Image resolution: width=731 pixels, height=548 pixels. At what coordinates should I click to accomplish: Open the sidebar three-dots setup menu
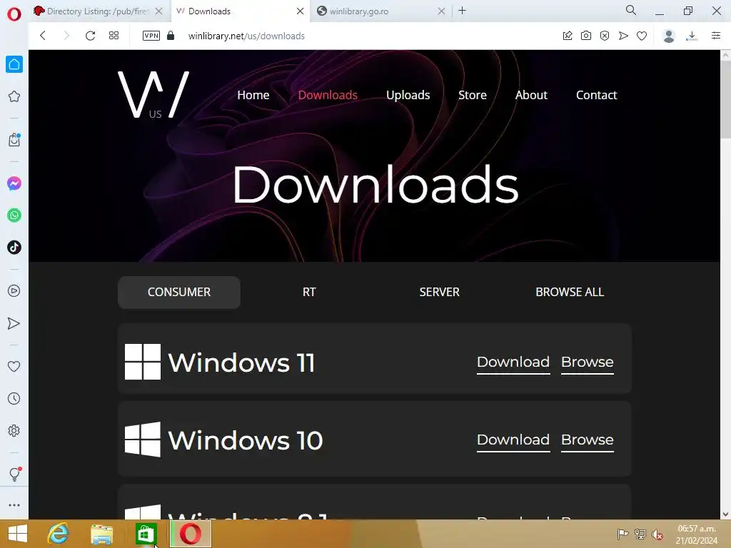pyautogui.click(x=14, y=505)
